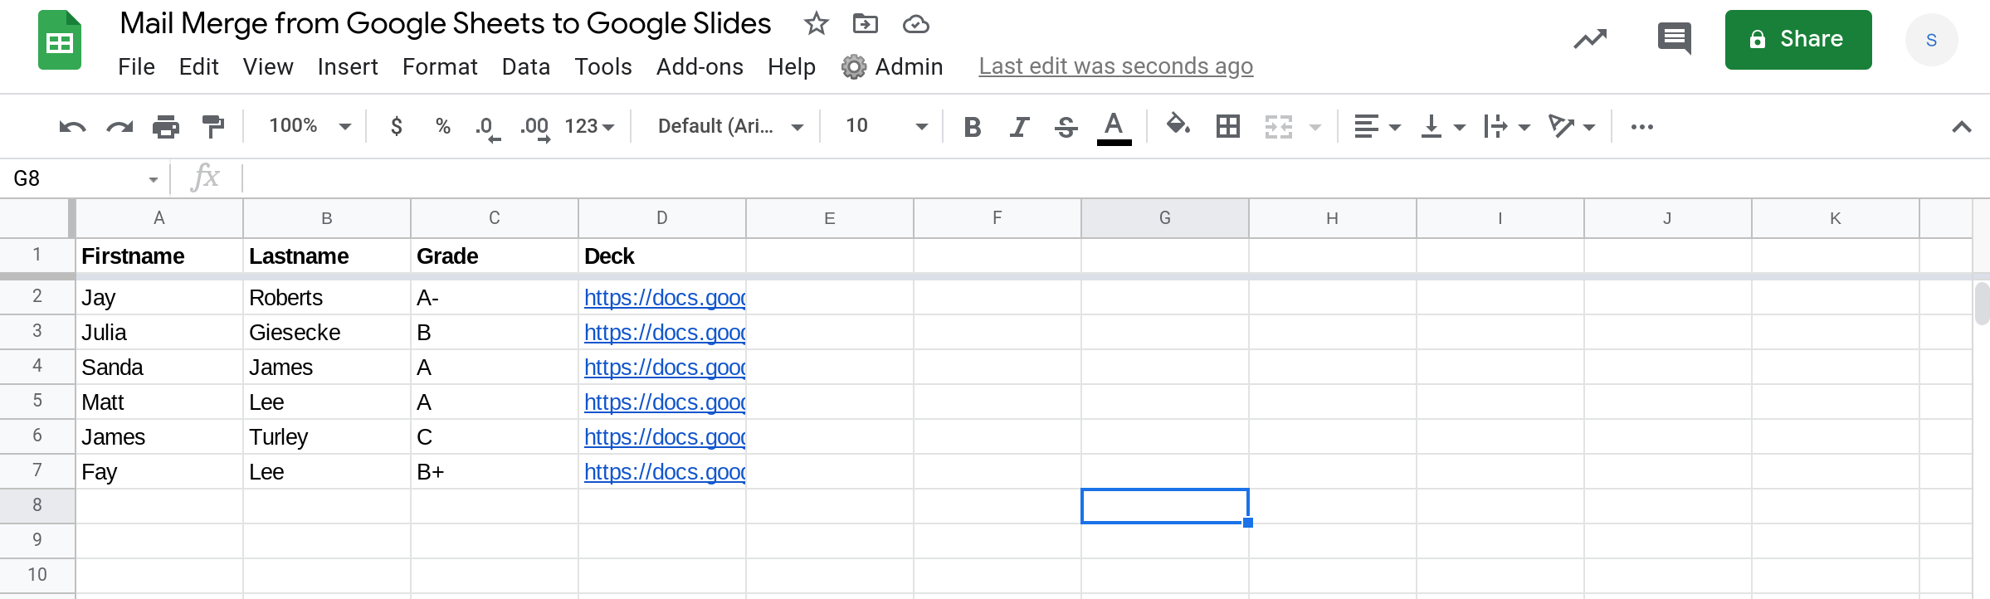Toggle italic formatting

(x=1019, y=127)
